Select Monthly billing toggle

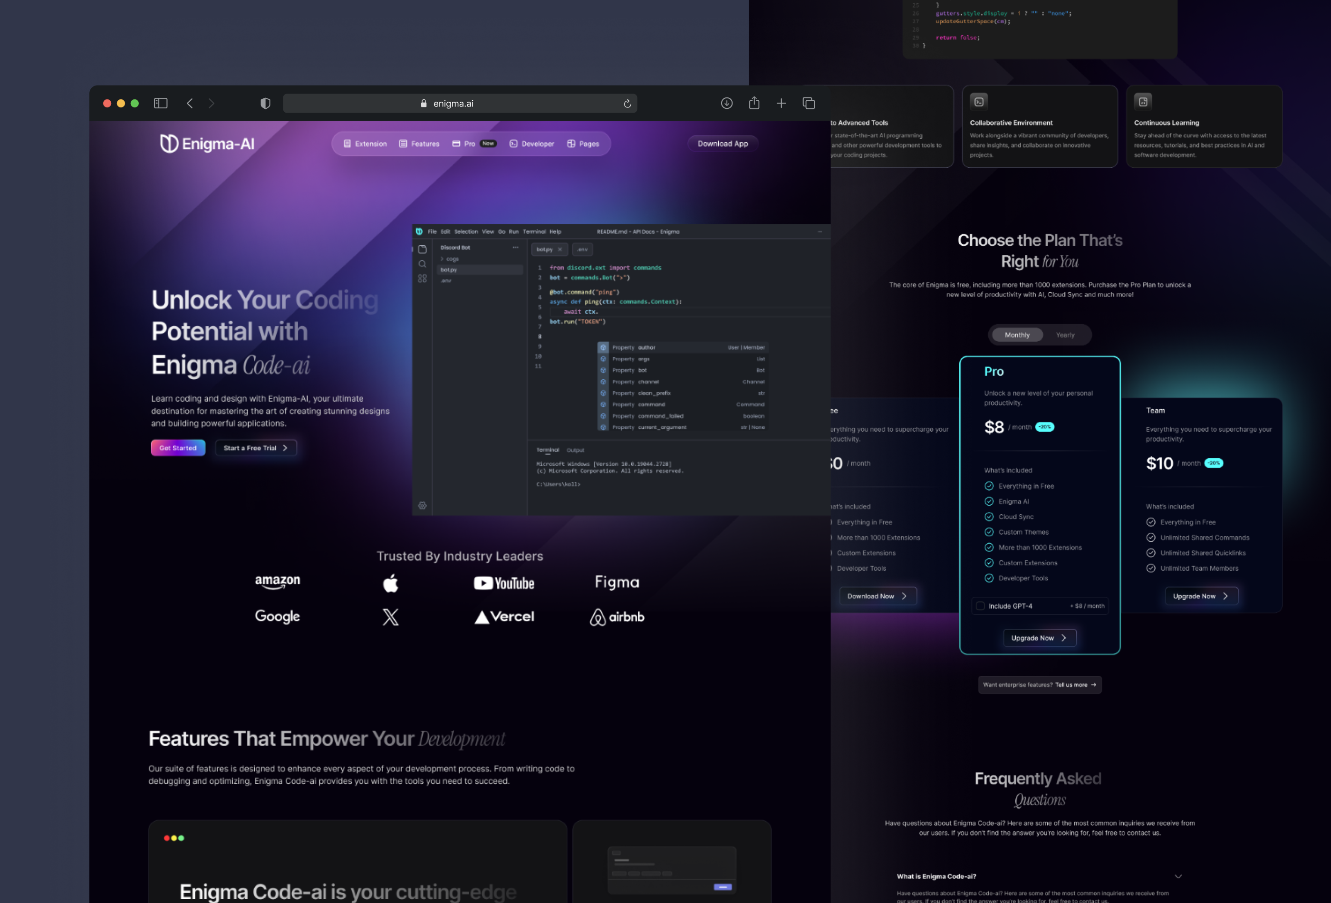point(1017,335)
